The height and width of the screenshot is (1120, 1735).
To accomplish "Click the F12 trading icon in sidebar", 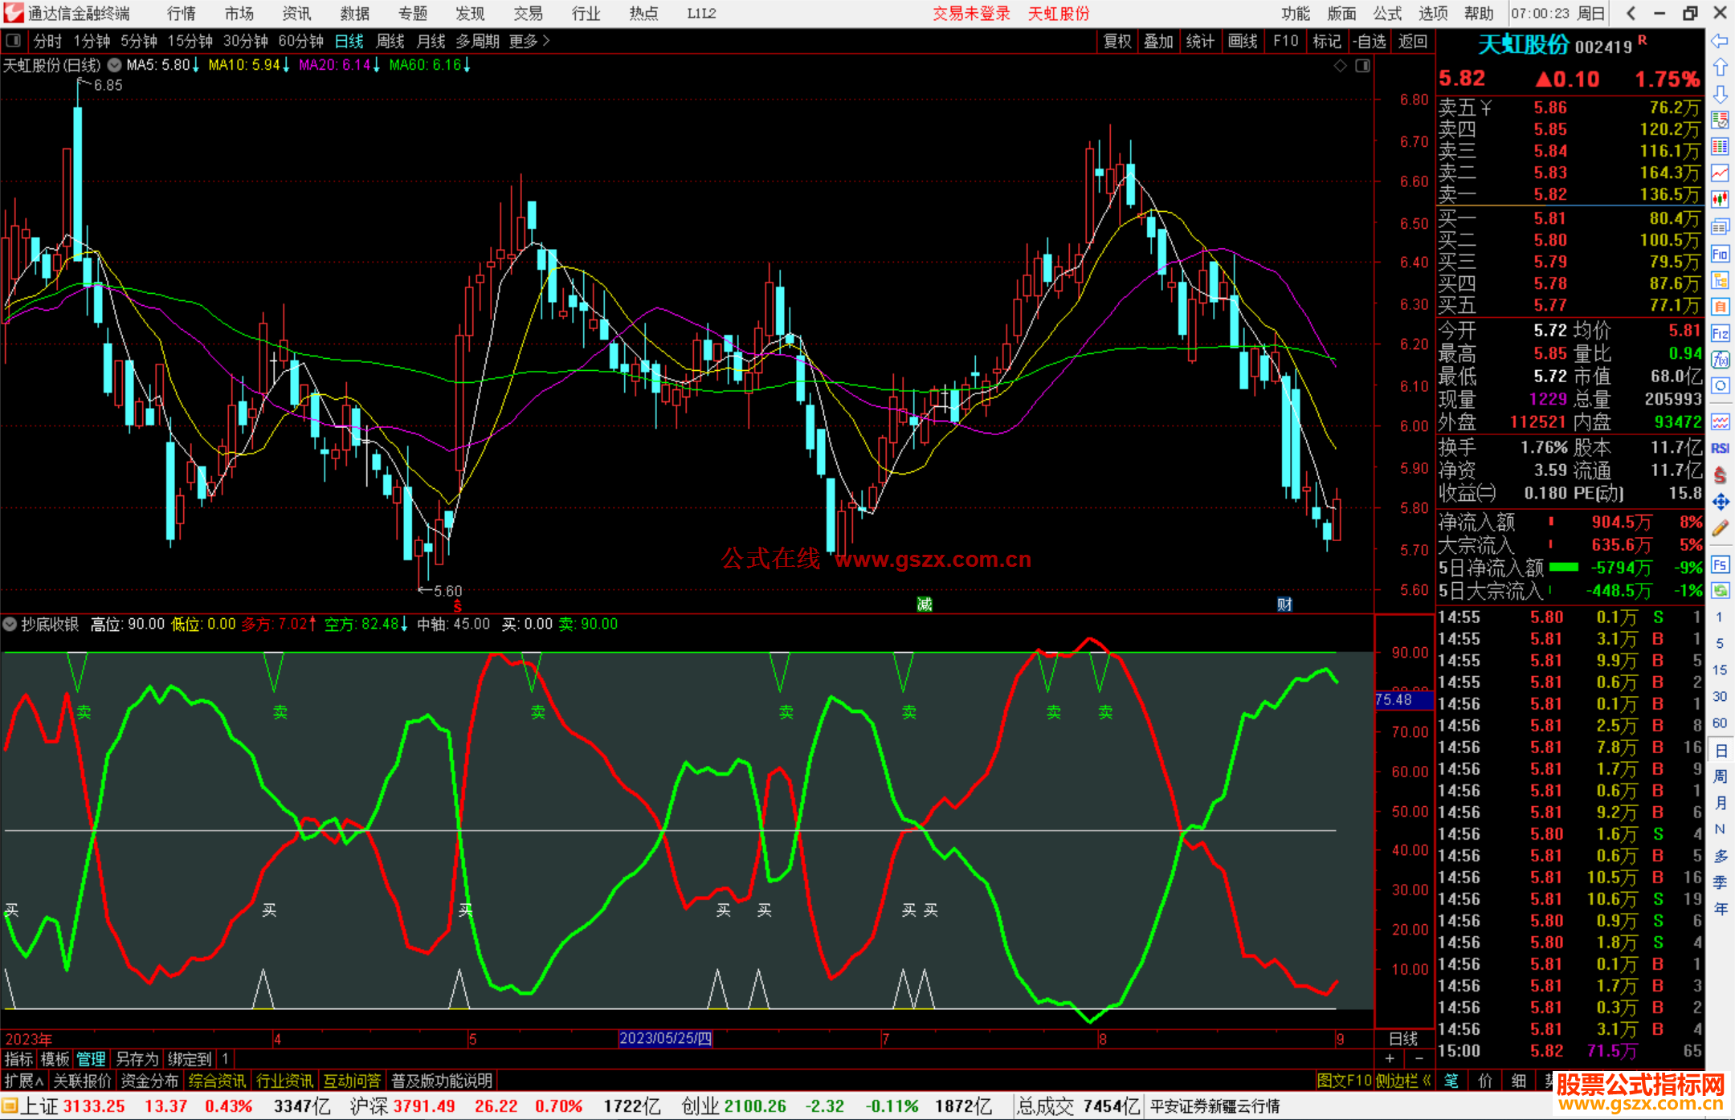I will 1720,333.
